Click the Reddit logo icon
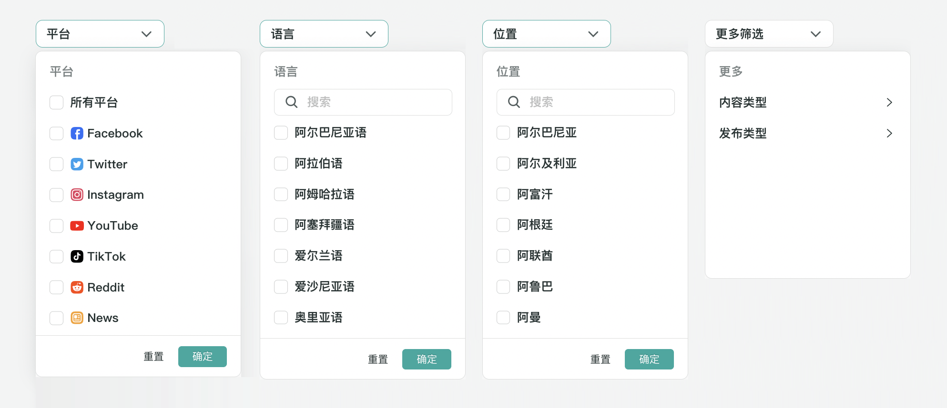This screenshot has height=408, width=947. (77, 288)
